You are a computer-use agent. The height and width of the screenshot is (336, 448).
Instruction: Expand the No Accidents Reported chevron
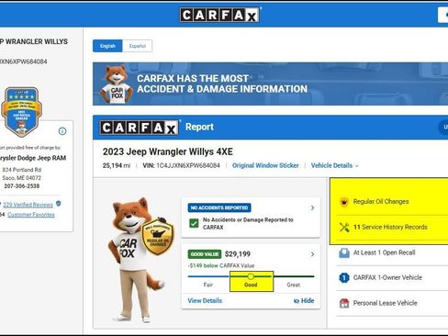point(312,207)
